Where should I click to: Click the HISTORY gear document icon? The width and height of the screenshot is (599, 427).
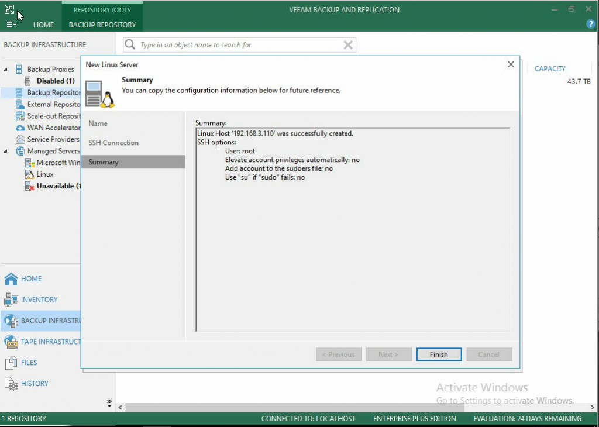(x=11, y=384)
